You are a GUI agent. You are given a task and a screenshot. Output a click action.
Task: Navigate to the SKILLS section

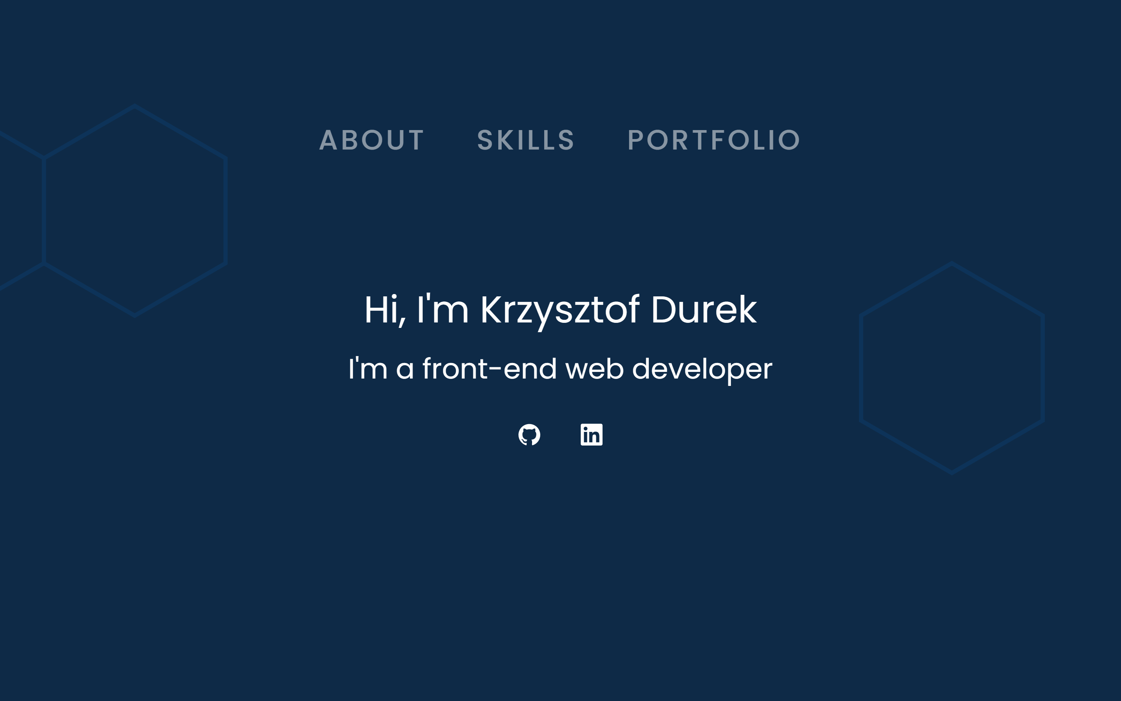[x=526, y=140]
